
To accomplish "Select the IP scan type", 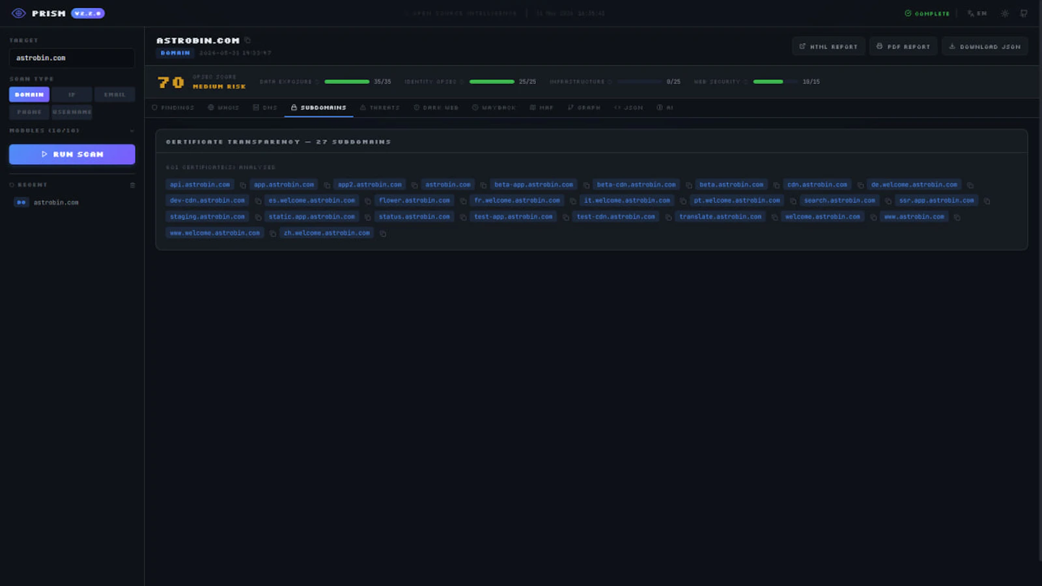I will 72,94.
